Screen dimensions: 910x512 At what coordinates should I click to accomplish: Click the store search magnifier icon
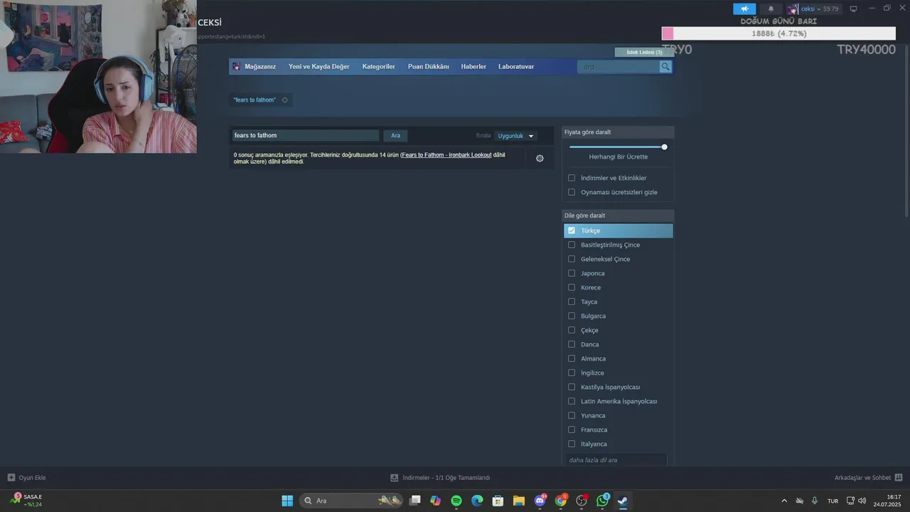point(665,67)
